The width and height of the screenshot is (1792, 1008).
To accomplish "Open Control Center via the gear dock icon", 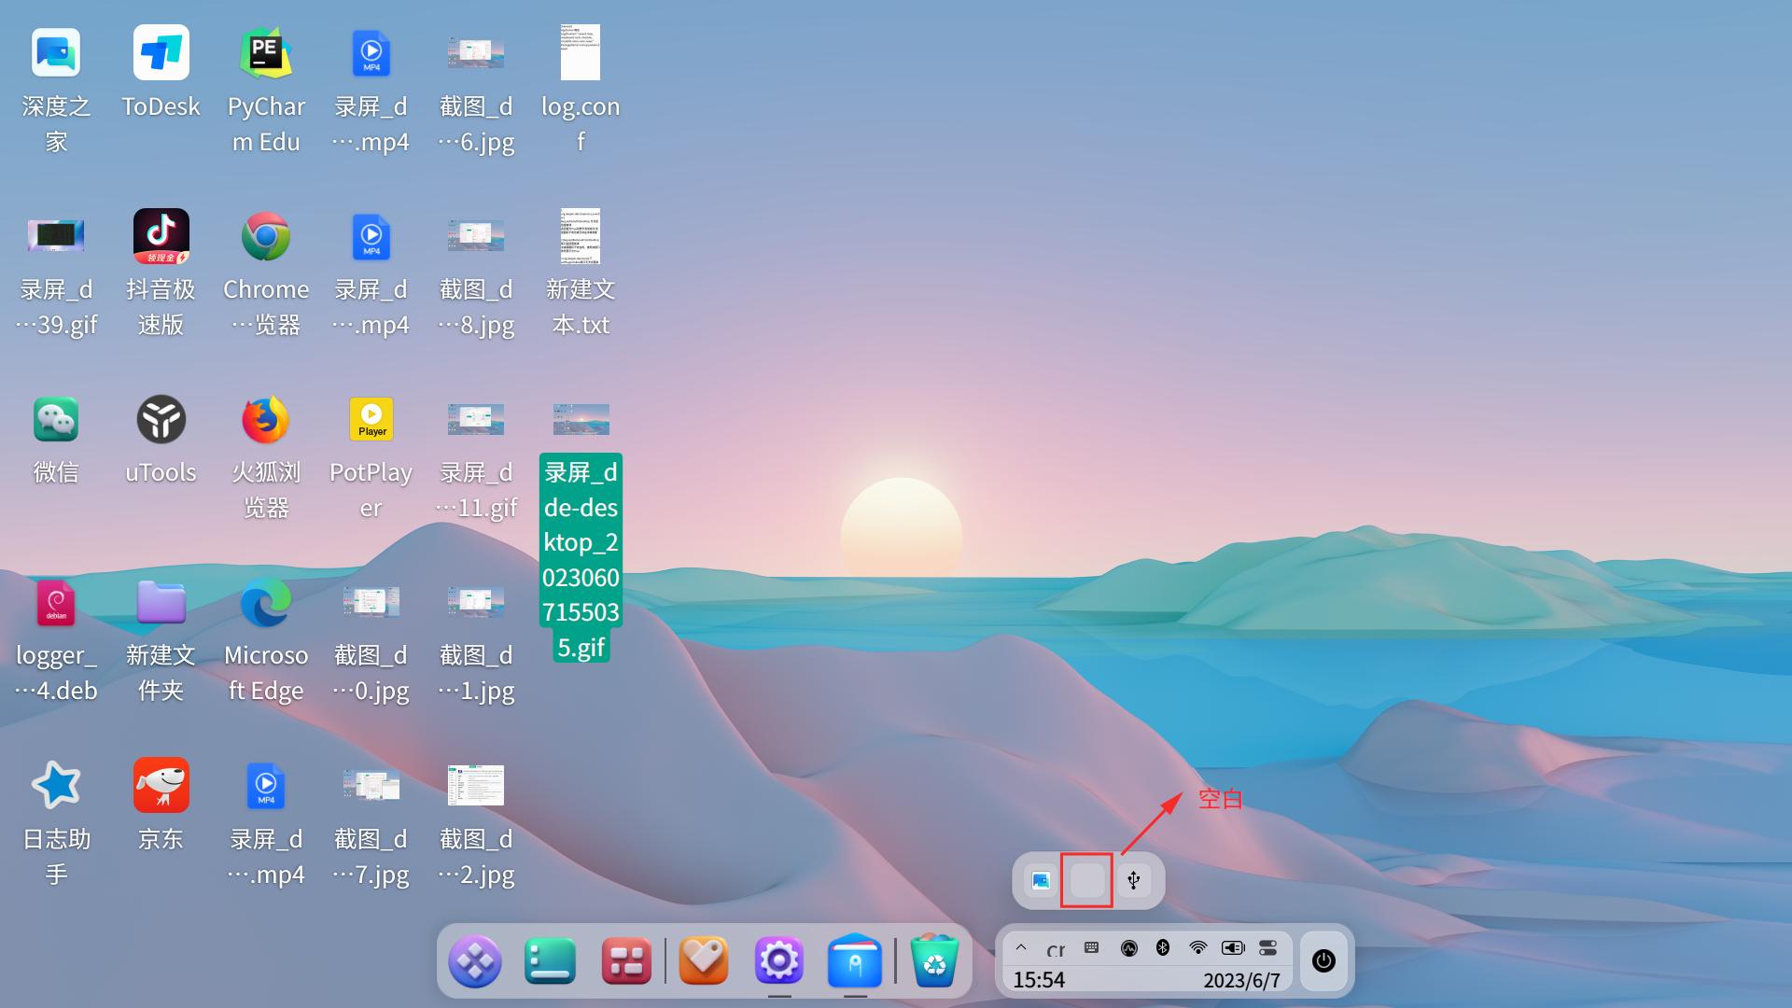I will [x=779, y=961].
